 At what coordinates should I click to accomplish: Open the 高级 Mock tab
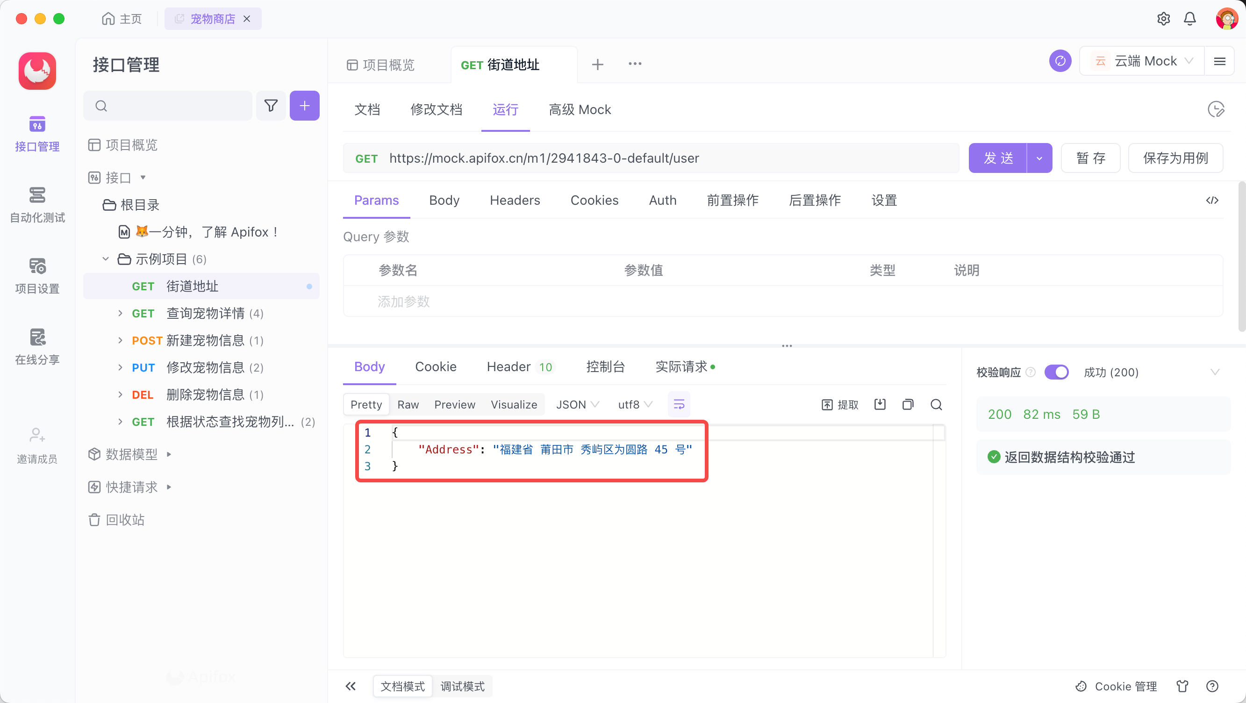point(580,110)
